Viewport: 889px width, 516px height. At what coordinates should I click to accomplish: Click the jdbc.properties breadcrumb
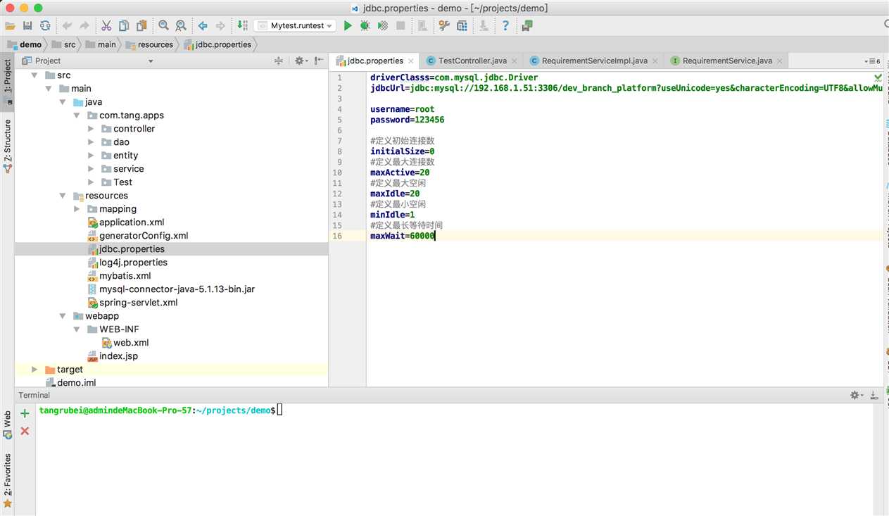click(217, 44)
